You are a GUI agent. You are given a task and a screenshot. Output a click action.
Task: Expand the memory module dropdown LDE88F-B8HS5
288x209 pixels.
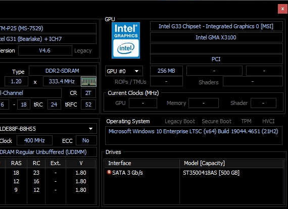click(48, 129)
